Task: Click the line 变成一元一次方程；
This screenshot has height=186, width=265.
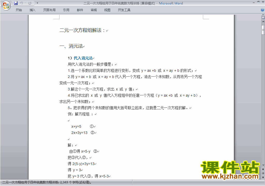Action: (75, 83)
